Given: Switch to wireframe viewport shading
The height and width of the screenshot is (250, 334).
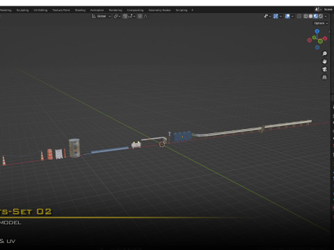Looking at the screenshot, I should click(305, 16).
